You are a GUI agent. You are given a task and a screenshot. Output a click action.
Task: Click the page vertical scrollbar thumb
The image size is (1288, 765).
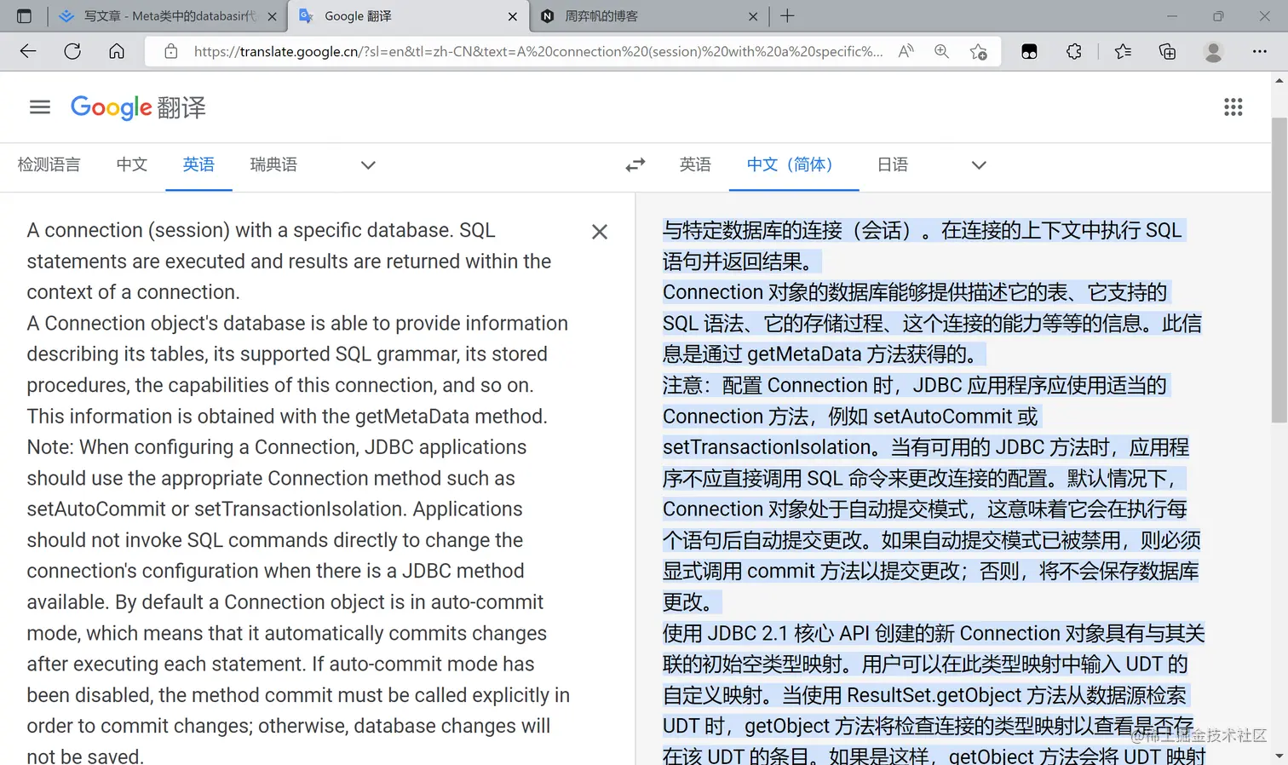(x=1279, y=271)
